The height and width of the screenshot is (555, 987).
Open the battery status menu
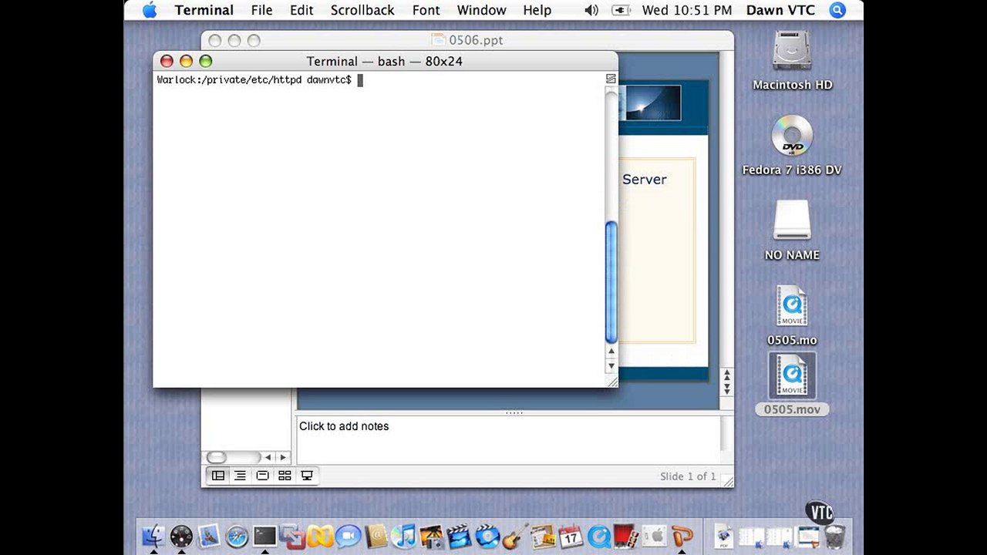[621, 10]
